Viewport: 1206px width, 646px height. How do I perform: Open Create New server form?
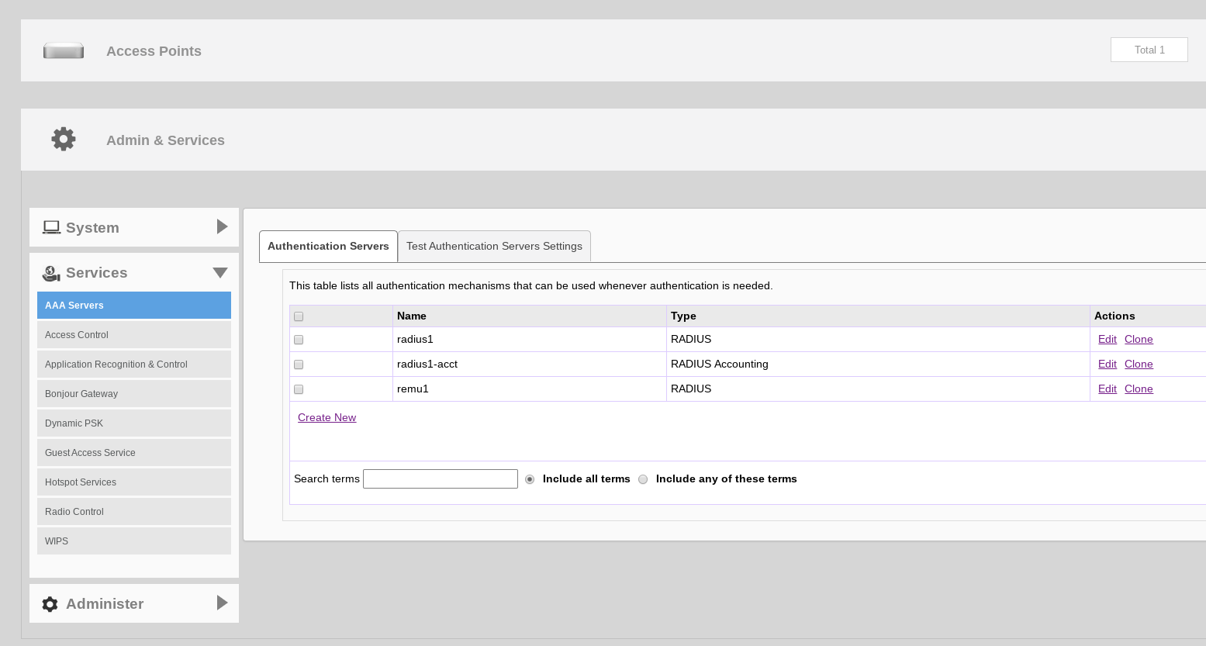(327, 417)
